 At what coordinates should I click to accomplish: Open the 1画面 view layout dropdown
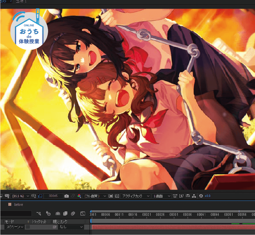(x=162, y=196)
